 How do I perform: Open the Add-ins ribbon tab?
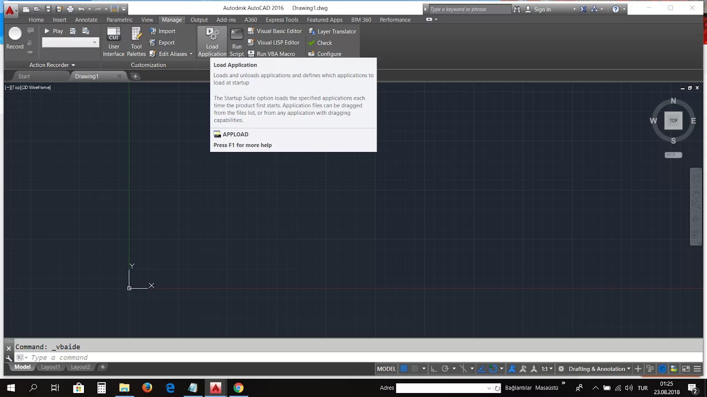(226, 20)
